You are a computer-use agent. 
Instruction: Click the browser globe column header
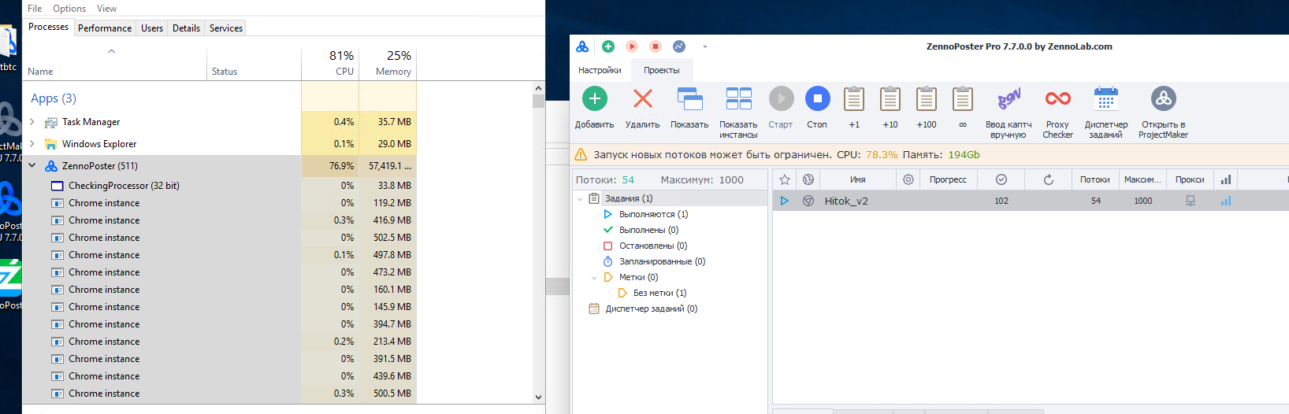[808, 179]
